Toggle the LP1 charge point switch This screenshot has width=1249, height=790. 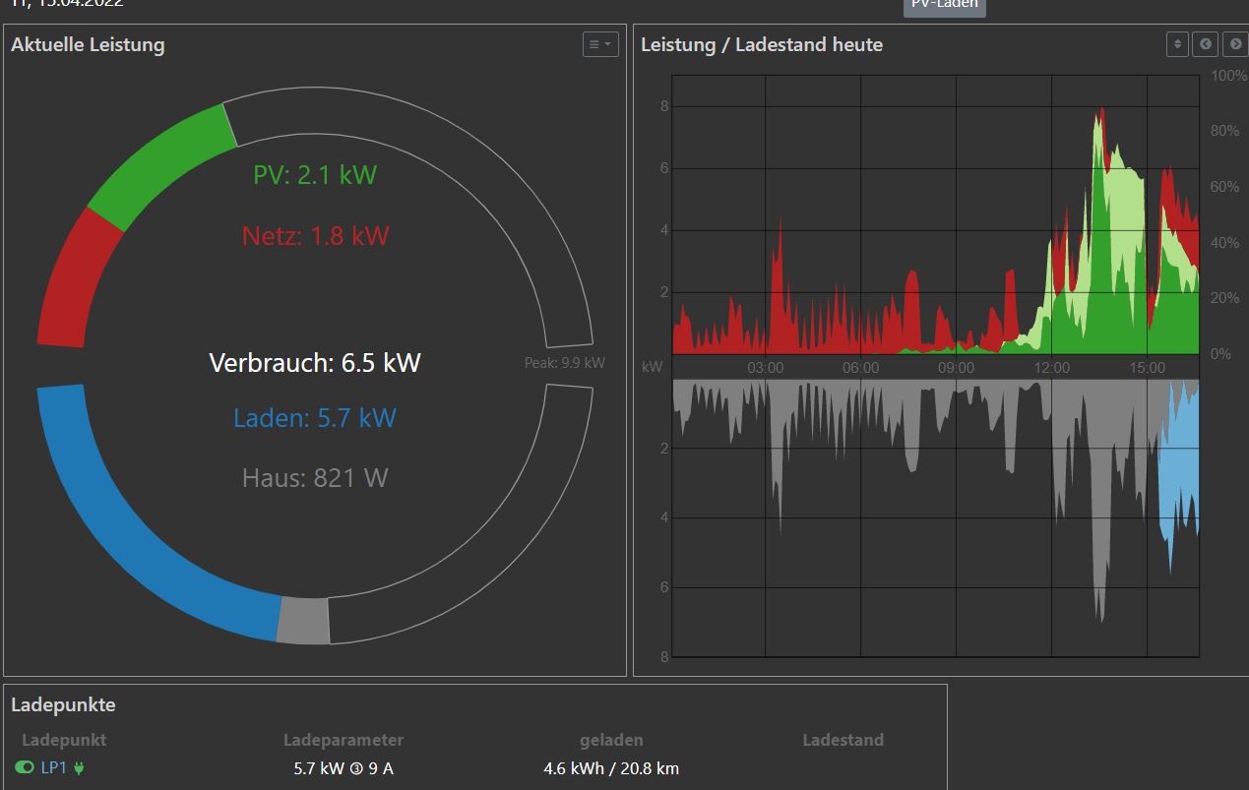[x=25, y=767]
